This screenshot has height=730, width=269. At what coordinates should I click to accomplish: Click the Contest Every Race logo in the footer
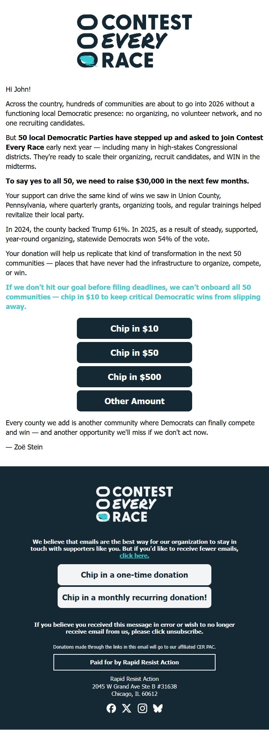coord(134,504)
